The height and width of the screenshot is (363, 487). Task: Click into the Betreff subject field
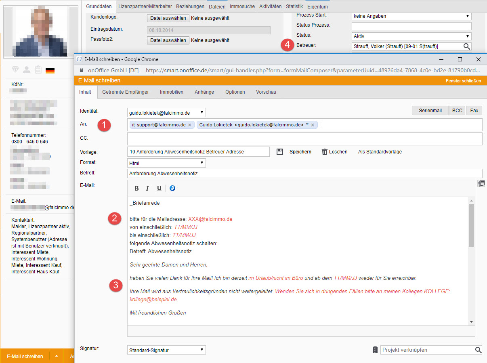(x=304, y=174)
